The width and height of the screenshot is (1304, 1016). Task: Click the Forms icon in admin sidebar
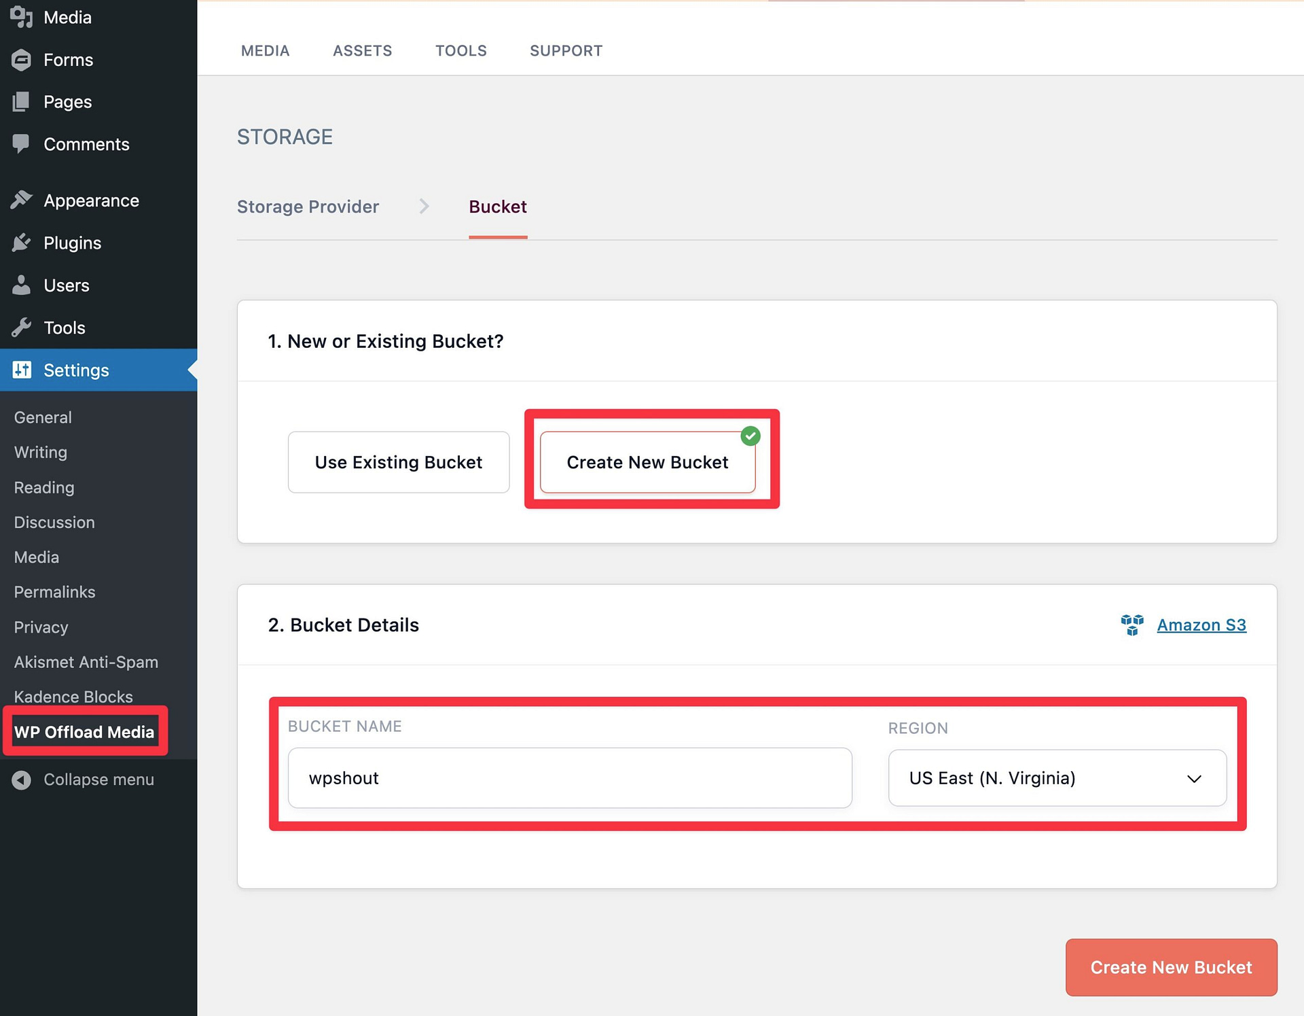(x=21, y=59)
